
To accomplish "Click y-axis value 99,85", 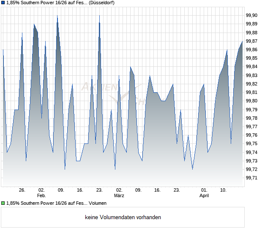I will (x=251, y=58).
